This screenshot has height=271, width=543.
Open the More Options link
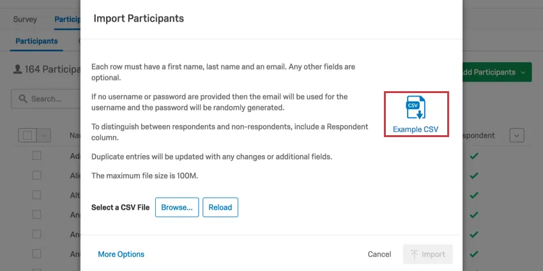tap(121, 254)
